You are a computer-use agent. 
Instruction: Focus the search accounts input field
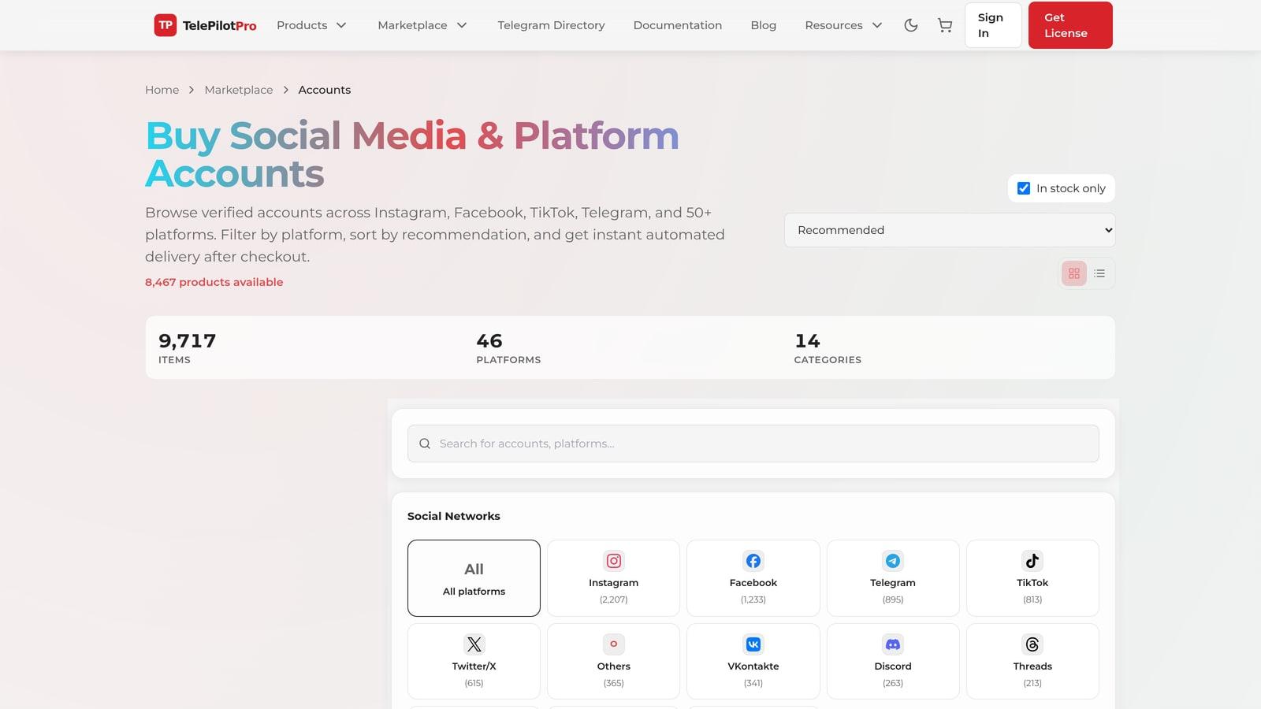tap(753, 444)
